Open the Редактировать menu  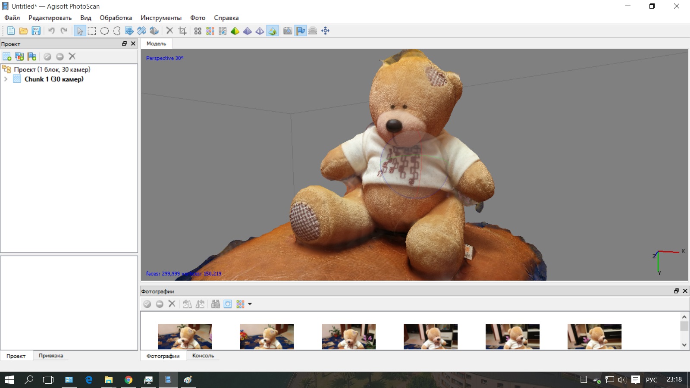click(x=50, y=18)
